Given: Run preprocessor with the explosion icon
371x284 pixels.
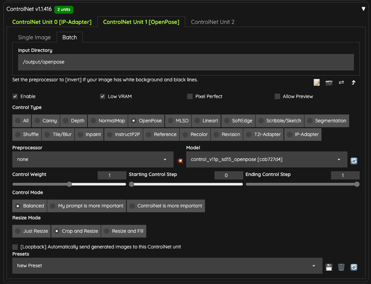Looking at the screenshot, I should pyautogui.click(x=180, y=161).
